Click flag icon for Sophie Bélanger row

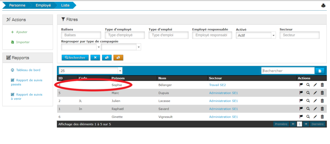(301, 85)
